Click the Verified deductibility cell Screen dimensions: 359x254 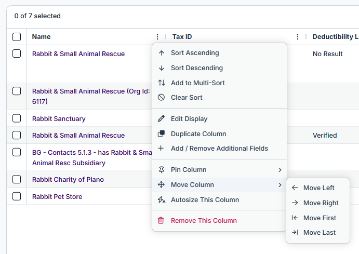(325, 135)
